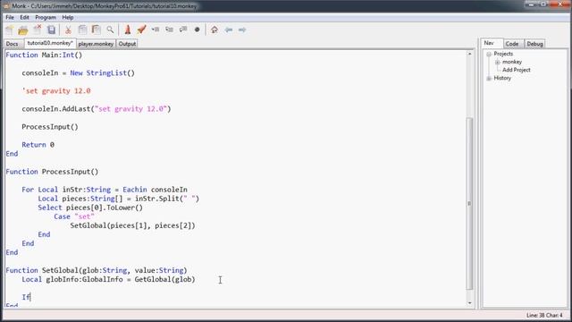Click Add Project in the Nav tree
This screenshot has height=322, width=572.
(x=517, y=70)
